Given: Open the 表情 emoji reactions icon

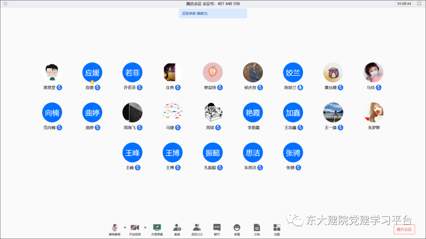Looking at the screenshot, I should tap(237, 228).
